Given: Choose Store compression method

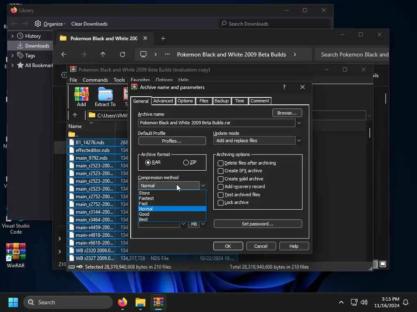Looking at the screenshot, I should click(x=172, y=193).
